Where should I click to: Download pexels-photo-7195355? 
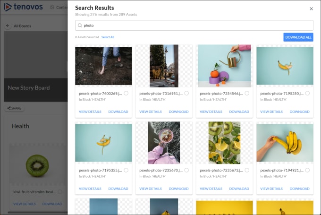pos(118,189)
